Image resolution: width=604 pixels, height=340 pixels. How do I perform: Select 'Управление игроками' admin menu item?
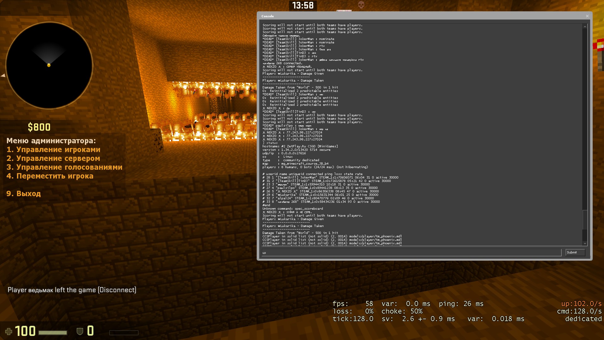[x=53, y=150]
